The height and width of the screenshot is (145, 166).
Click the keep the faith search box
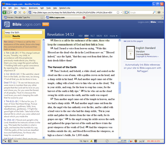coord(23,32)
